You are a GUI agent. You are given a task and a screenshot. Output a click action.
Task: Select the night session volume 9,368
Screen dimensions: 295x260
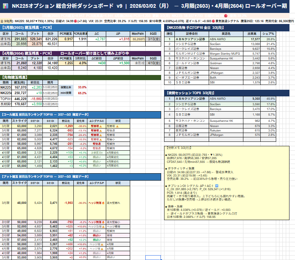(x=252, y=99)
